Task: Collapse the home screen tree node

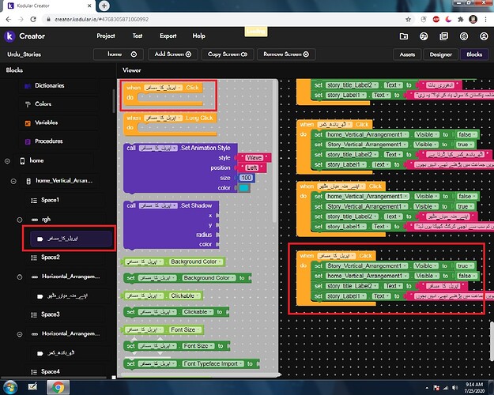Action: [x=9, y=160]
